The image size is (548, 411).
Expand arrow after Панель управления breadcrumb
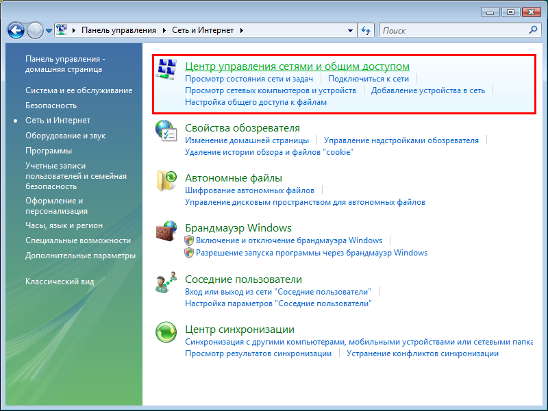[164, 30]
